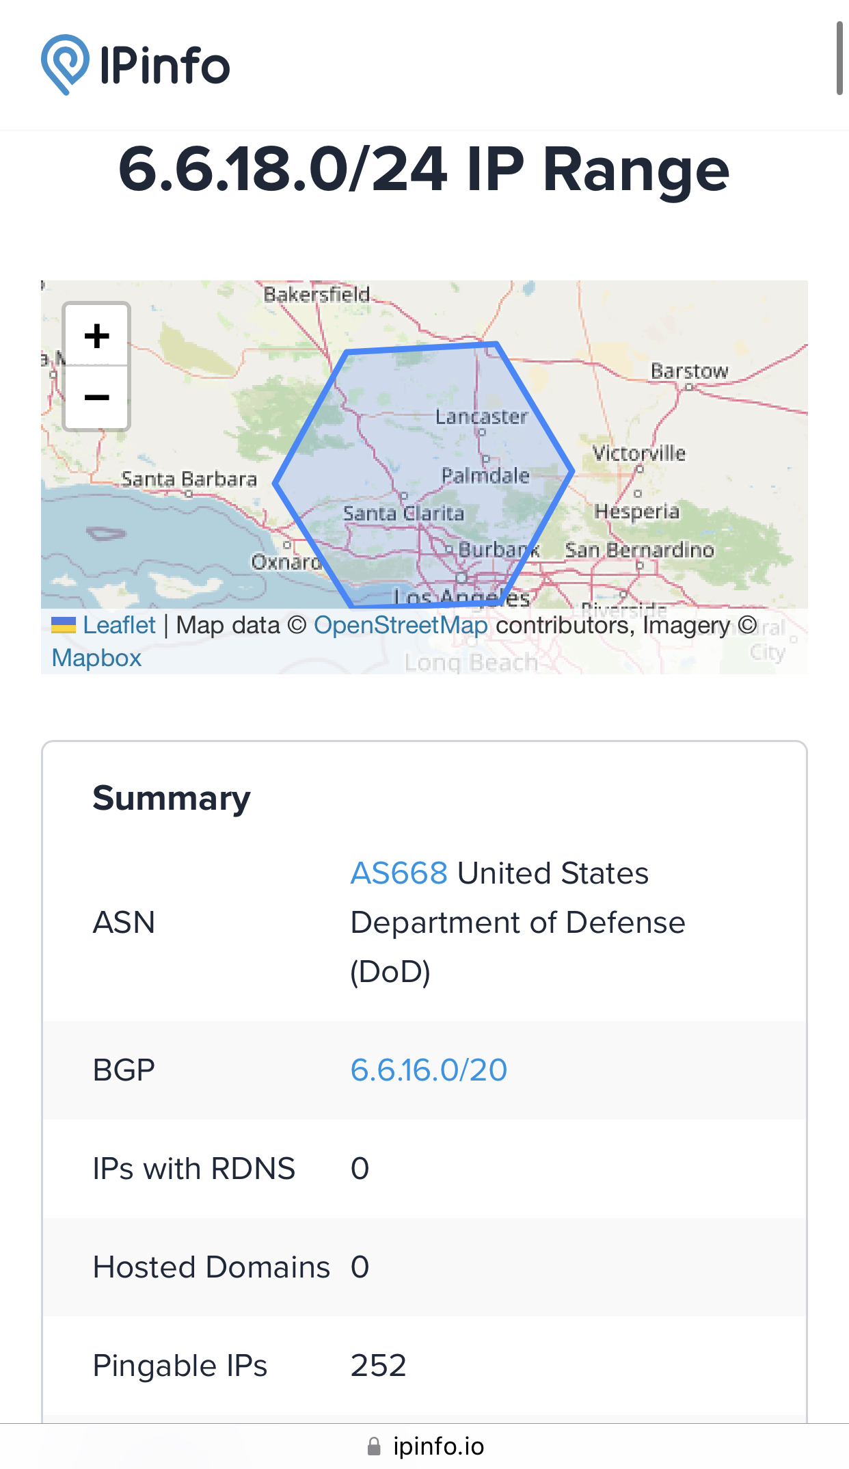Viewport: 849px width, 1469px height.
Task: Click the 'Department of Defense' text
Action: coord(518,923)
